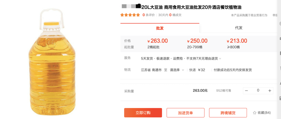Click the five-star rating icons

130,15
